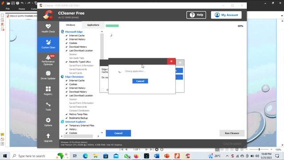Click the Help button

pos(196,15)
